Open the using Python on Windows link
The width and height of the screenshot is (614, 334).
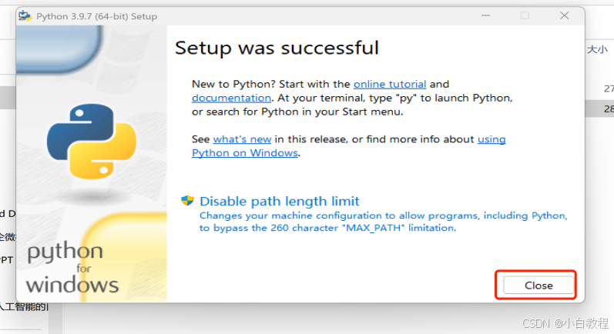245,152
